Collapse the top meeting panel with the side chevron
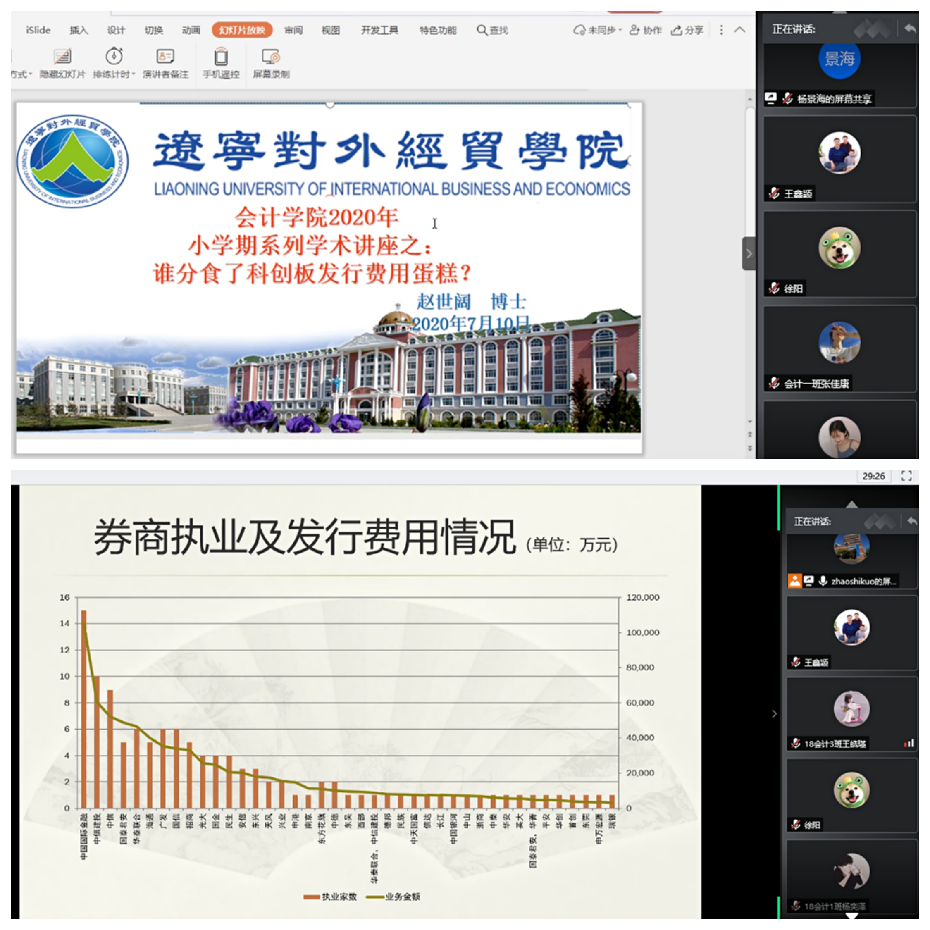Viewport: 930px width, 930px height. pos(749,253)
